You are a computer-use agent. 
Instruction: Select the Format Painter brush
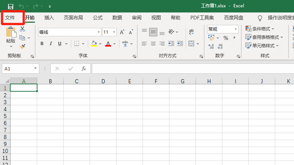[22, 46]
